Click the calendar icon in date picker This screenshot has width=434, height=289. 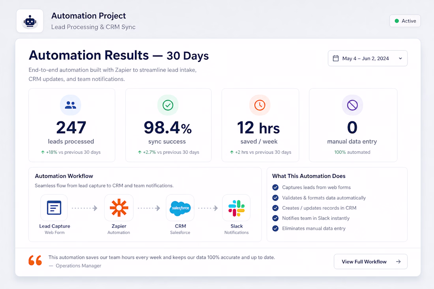click(x=336, y=58)
